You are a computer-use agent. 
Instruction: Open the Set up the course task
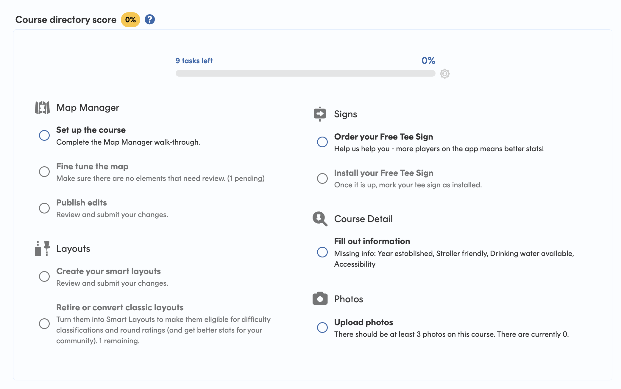click(91, 130)
